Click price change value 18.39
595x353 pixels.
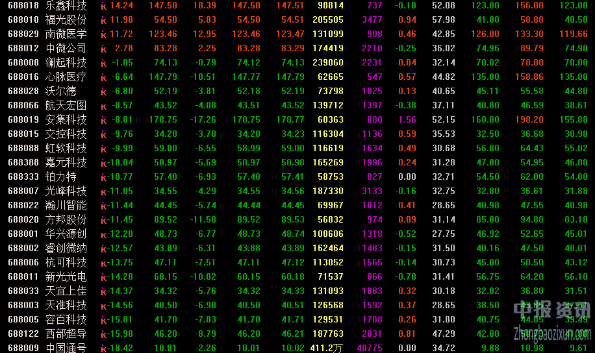pyautogui.click(x=205, y=5)
